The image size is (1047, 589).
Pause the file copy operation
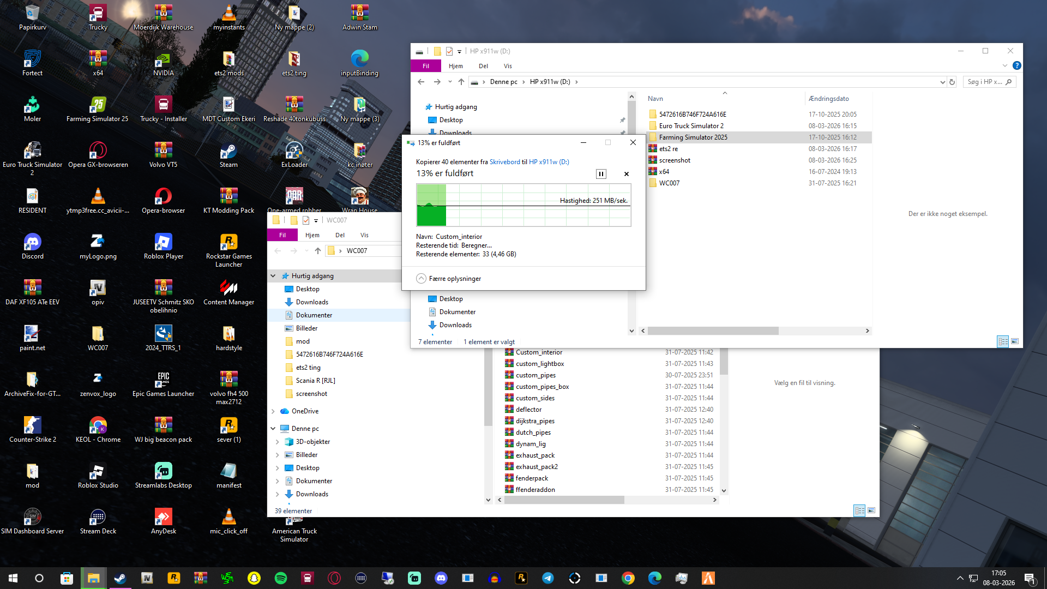(x=601, y=174)
